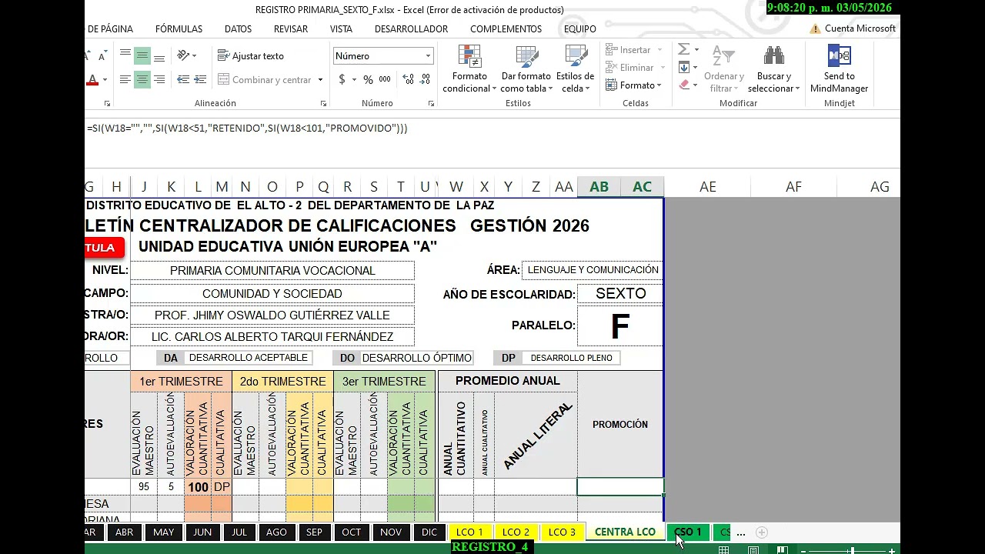985x554 pixels.
Task: Open the VISTA ribbon tab
Action: point(341,28)
